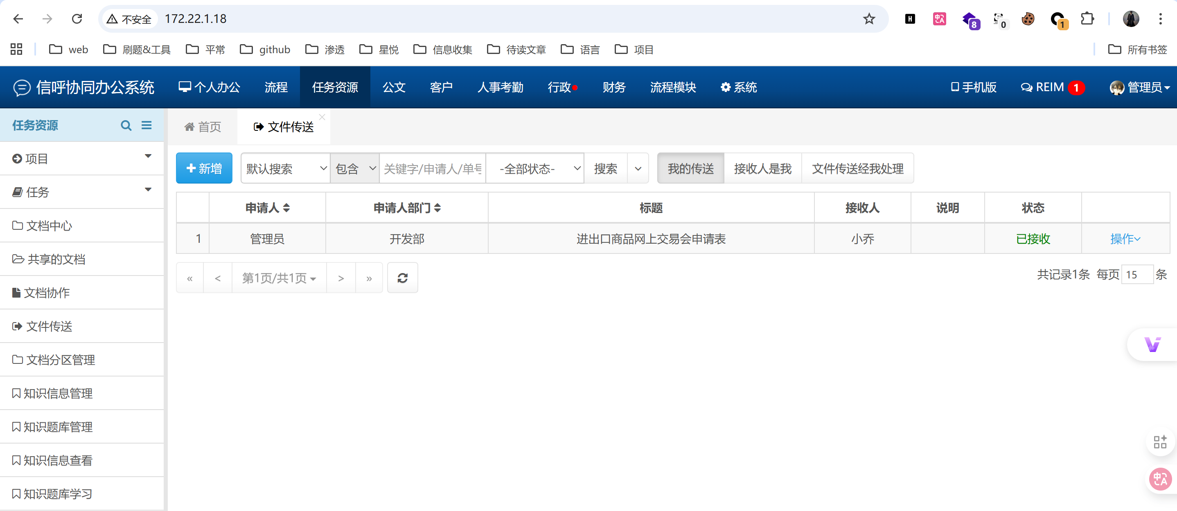Select the 接收人是我 filter tab

pyautogui.click(x=762, y=168)
